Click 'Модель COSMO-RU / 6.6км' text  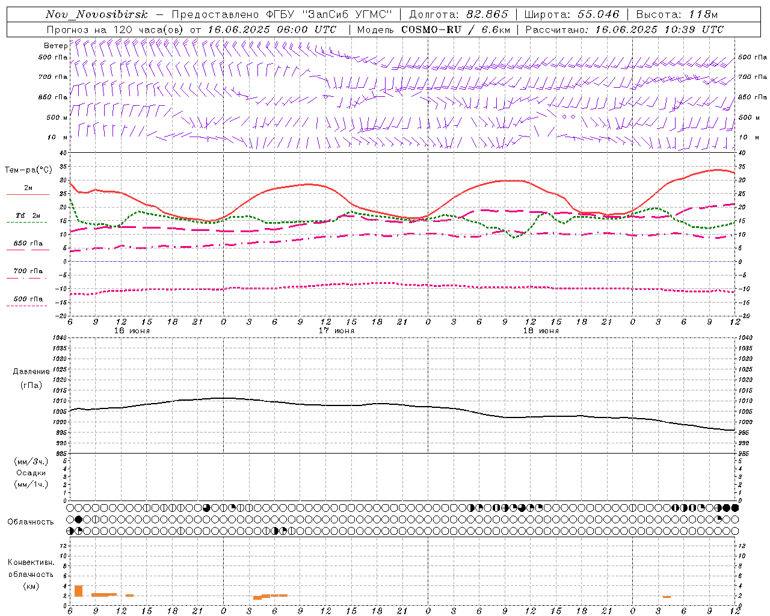click(434, 29)
